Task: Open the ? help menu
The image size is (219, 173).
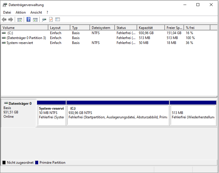Action: point(47,12)
